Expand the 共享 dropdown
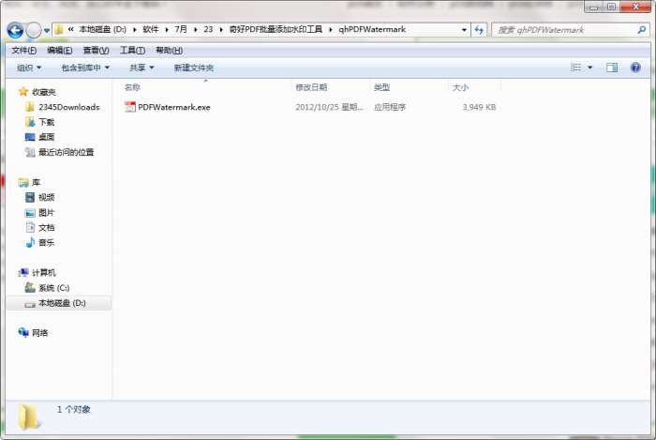The height and width of the screenshot is (440, 656). coord(142,68)
